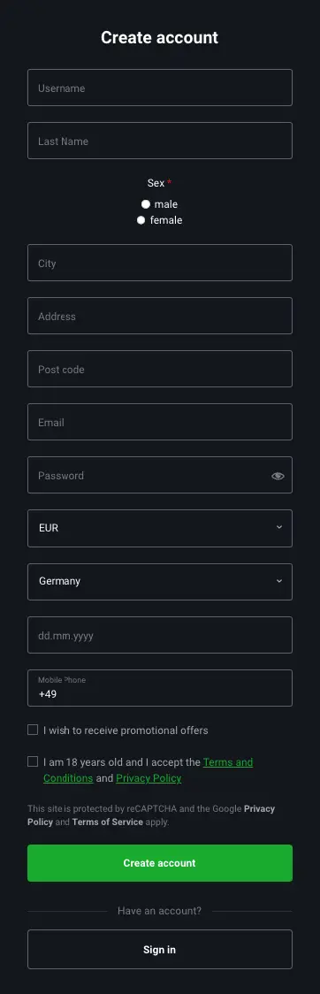Viewport: 320px width, 994px height.
Task: Click the Mobile Phone field with +49
Action: click(x=160, y=688)
